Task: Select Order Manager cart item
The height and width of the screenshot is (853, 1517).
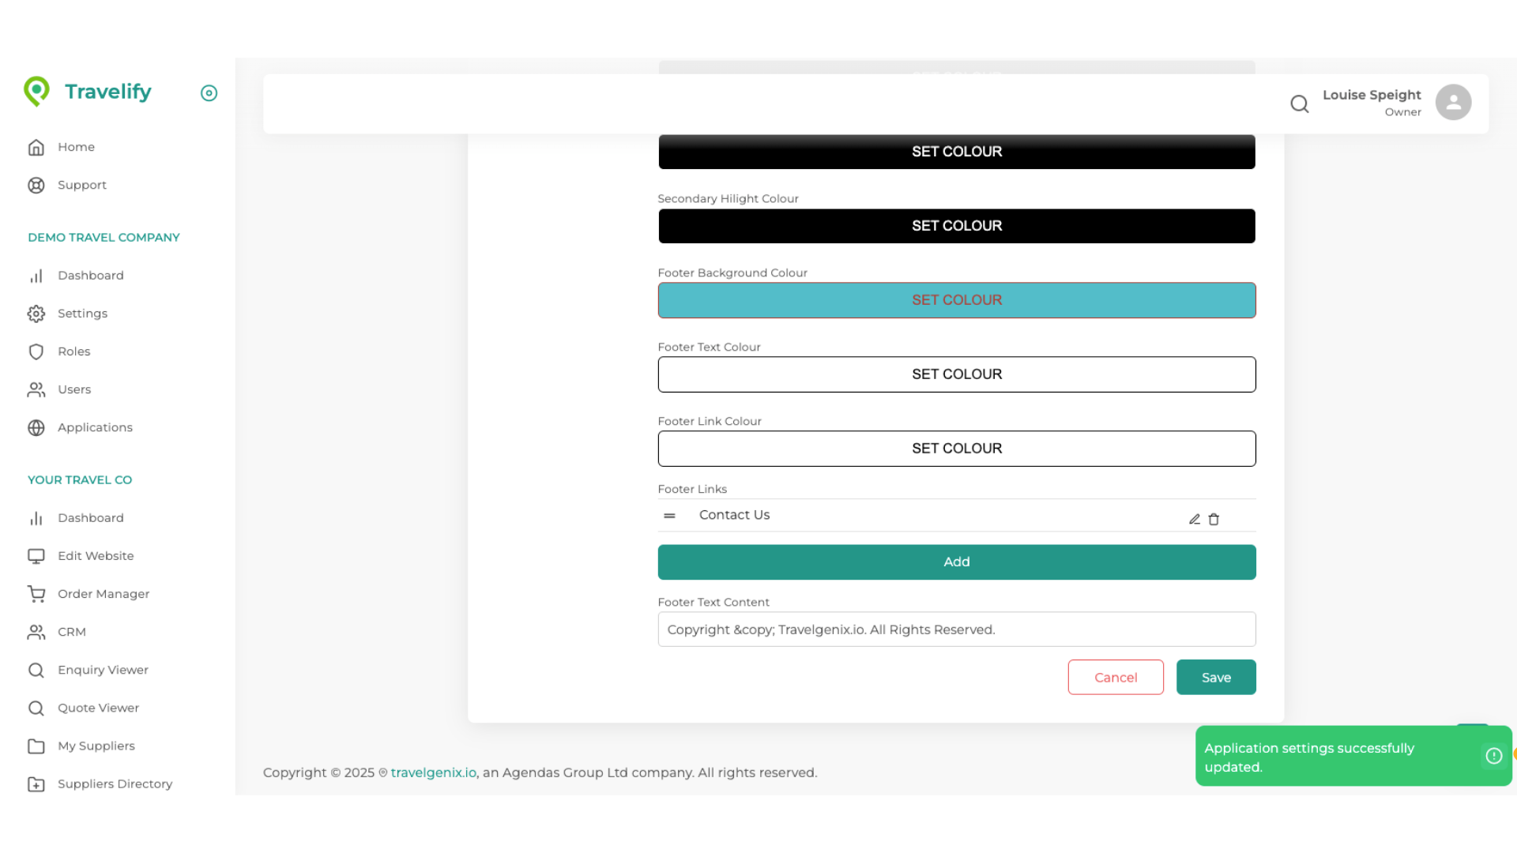Action: click(x=103, y=594)
